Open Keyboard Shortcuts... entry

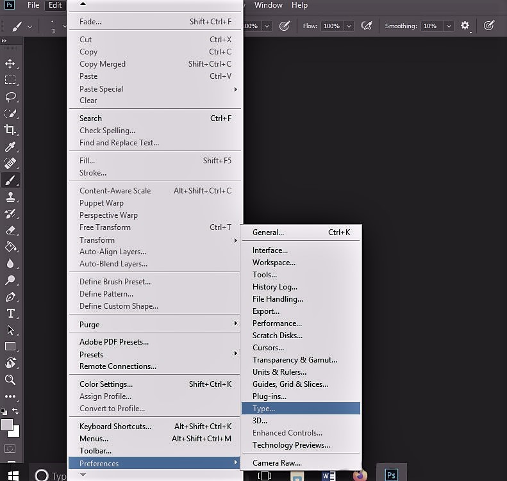(x=115, y=427)
